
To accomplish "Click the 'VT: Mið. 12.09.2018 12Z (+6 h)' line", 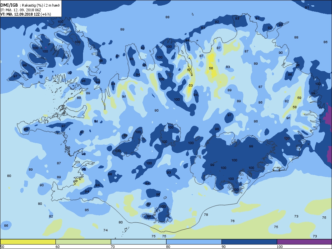I will (x=26, y=14).
